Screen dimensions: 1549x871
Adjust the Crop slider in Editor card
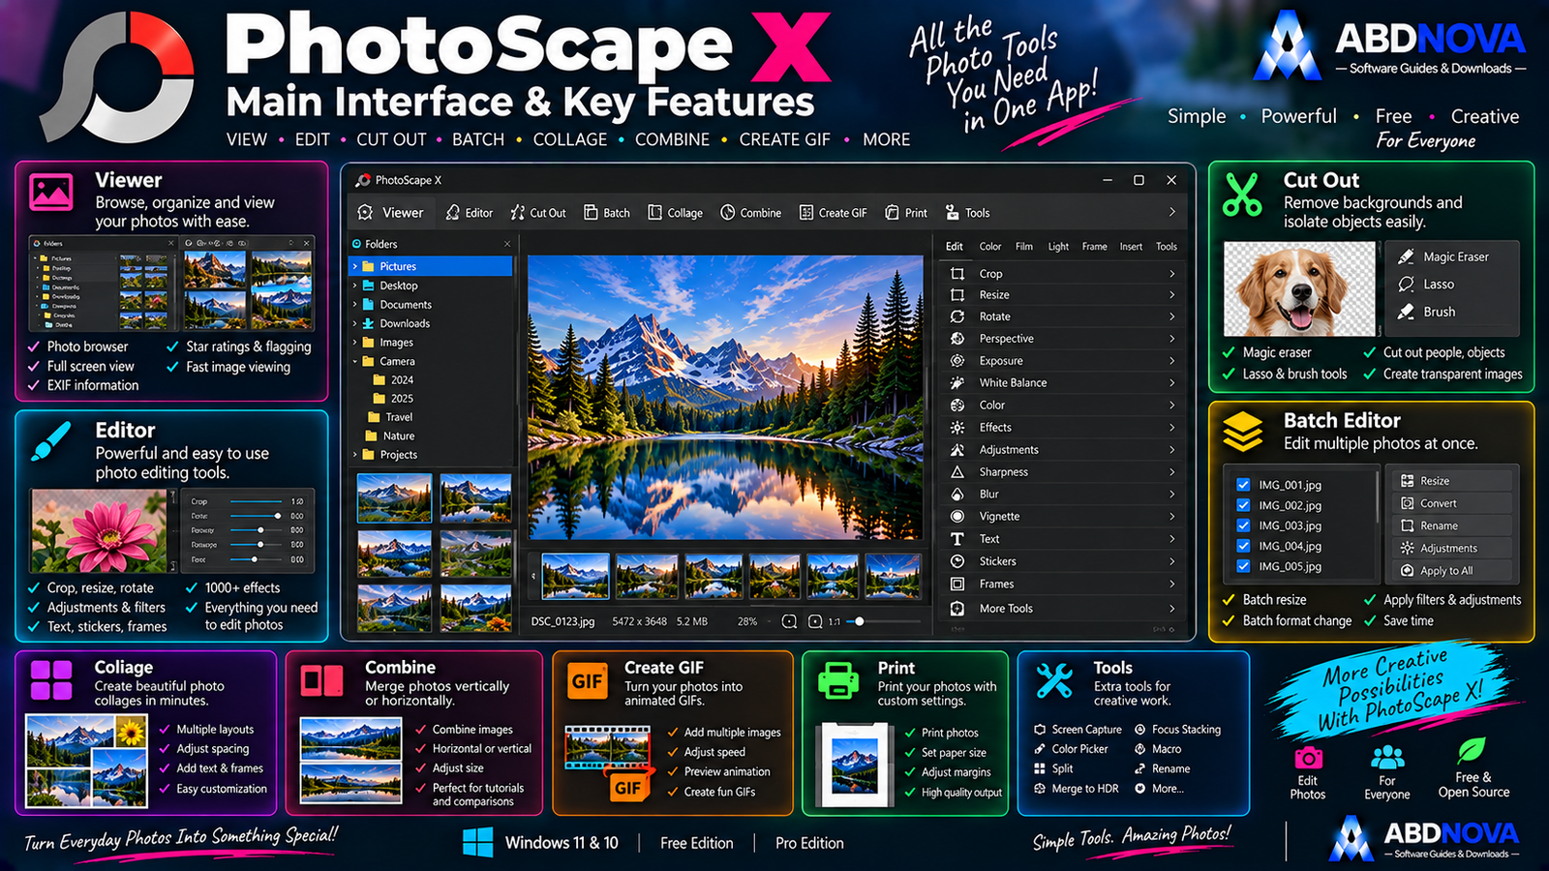257,501
